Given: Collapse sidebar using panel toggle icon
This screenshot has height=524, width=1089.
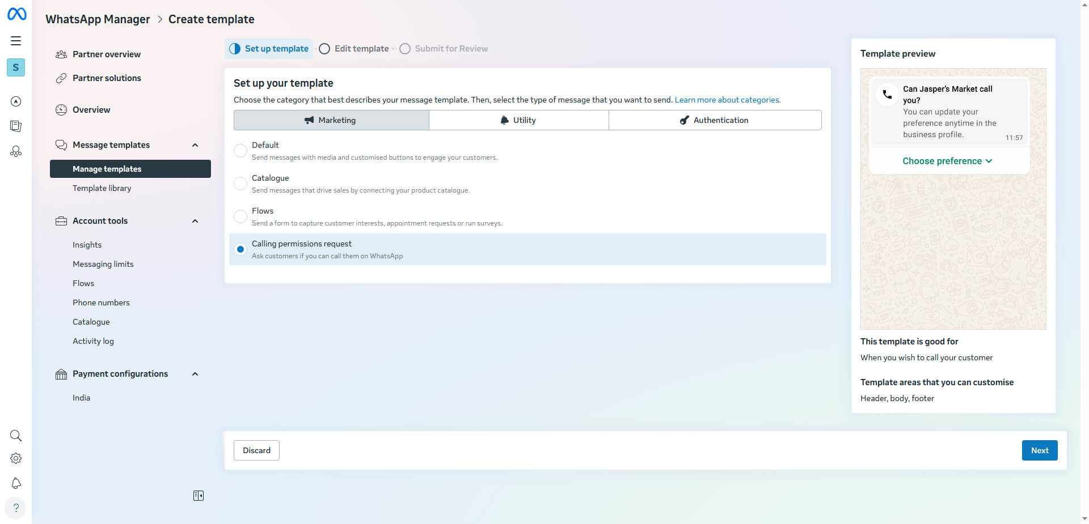Looking at the screenshot, I should [199, 496].
